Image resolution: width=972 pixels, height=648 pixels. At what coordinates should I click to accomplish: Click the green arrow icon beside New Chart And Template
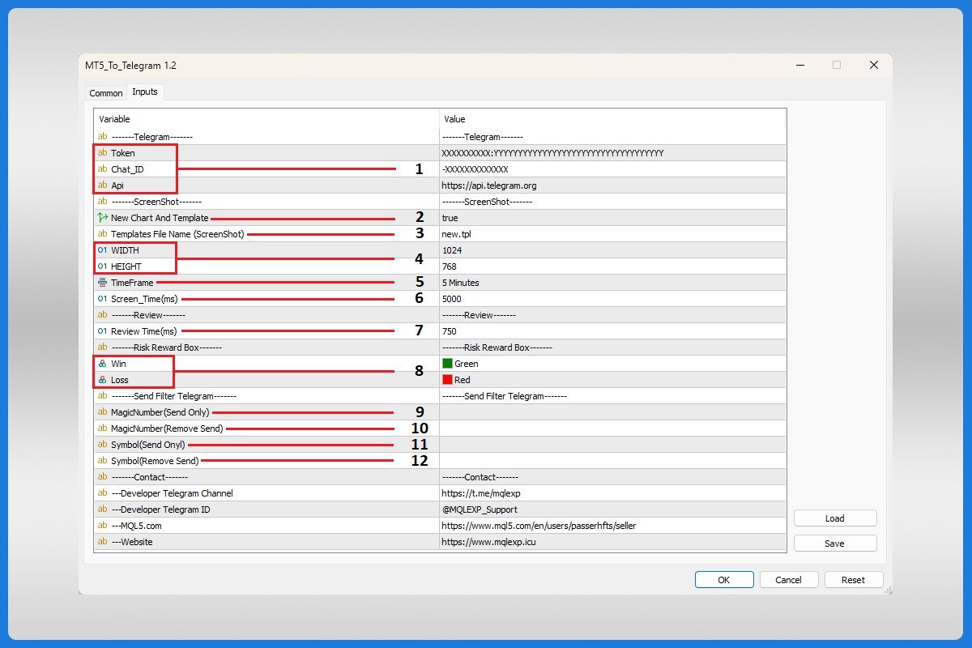click(x=102, y=218)
